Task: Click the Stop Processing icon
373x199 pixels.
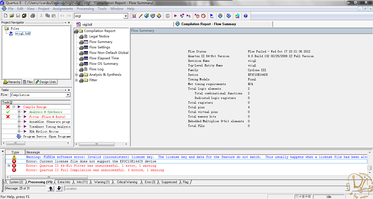Action: [168, 16]
